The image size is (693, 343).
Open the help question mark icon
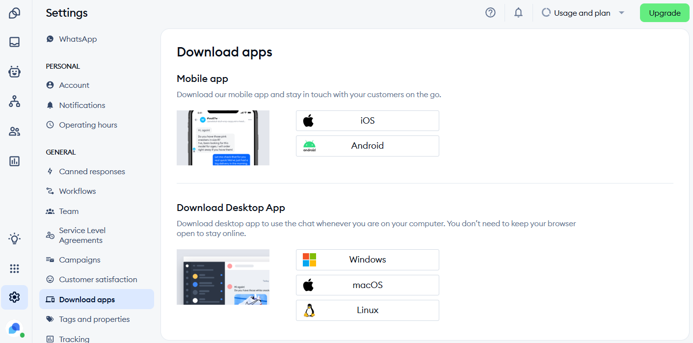coord(490,13)
